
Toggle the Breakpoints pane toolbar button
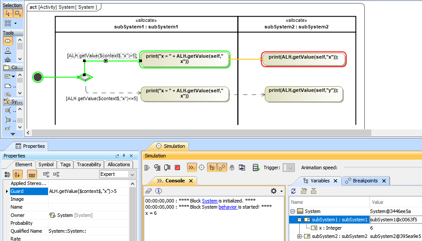click(x=222, y=168)
